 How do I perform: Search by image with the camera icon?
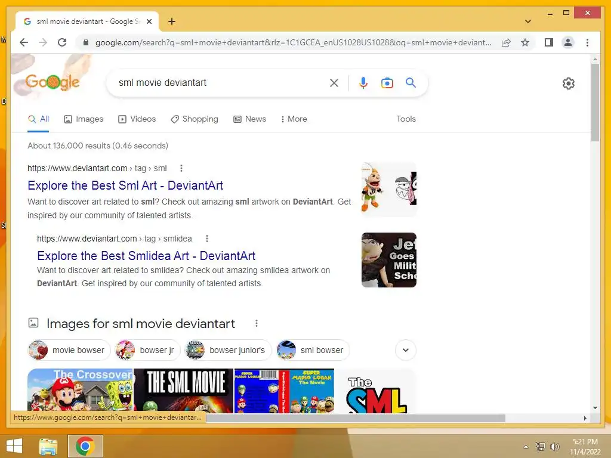[387, 83]
